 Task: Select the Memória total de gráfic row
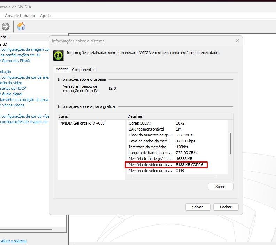(x=177, y=159)
